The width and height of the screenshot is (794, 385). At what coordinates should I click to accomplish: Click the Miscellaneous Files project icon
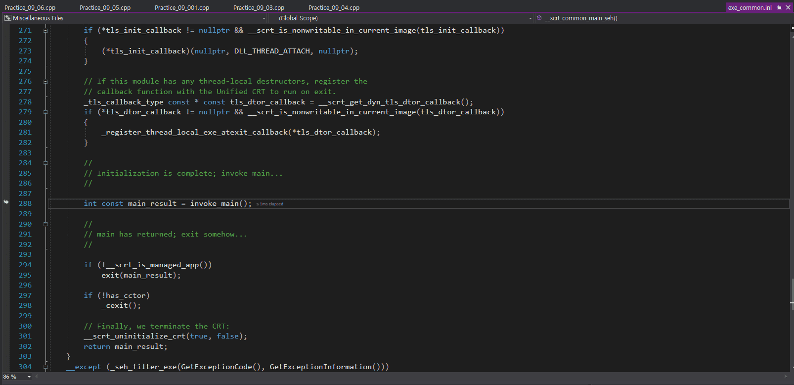7,18
